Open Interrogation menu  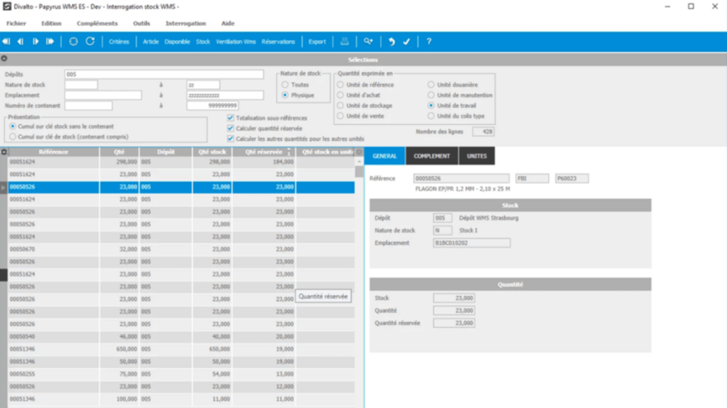click(x=186, y=23)
